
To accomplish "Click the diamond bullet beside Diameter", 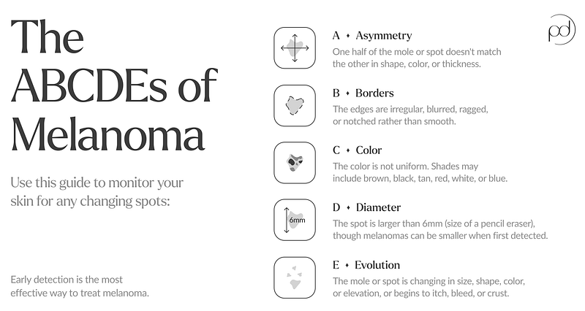I will [x=348, y=208].
